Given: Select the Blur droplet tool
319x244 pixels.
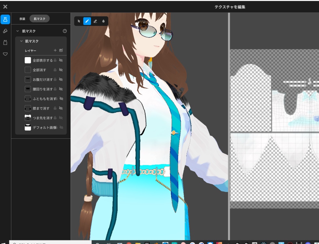Looking at the screenshot, I should (x=103, y=21).
